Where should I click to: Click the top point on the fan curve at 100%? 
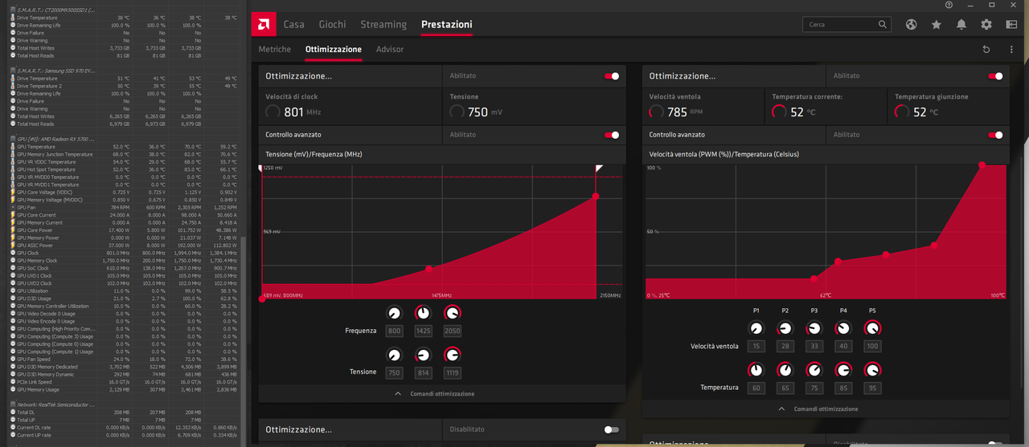point(982,165)
